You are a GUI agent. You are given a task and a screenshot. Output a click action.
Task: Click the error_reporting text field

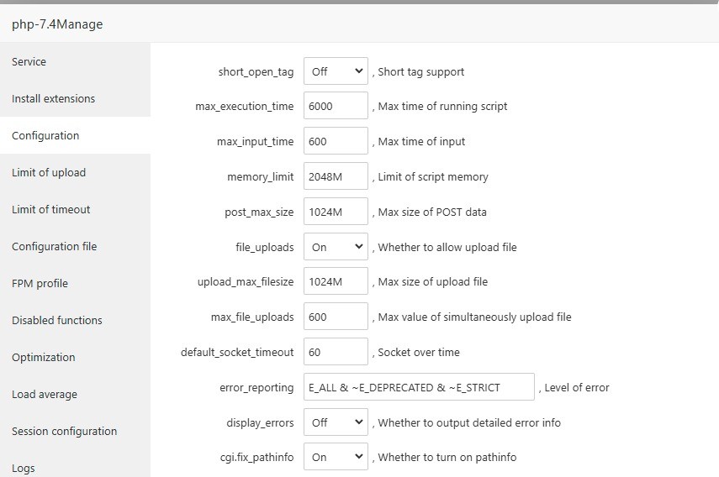pyautogui.click(x=419, y=387)
